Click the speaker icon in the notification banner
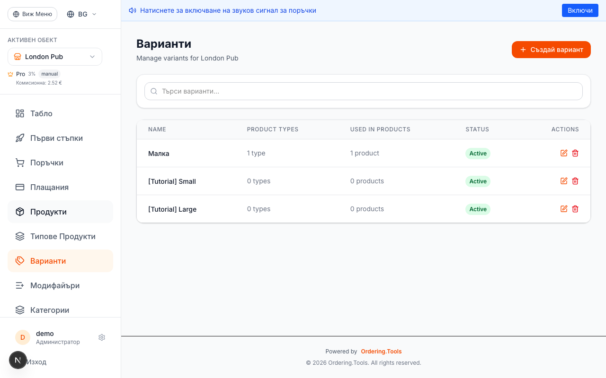This screenshot has width=606, height=378. [x=132, y=10]
